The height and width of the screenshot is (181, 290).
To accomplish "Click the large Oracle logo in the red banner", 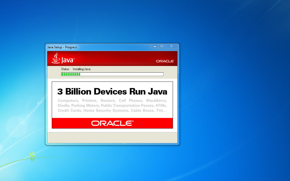I will [x=112, y=123].
